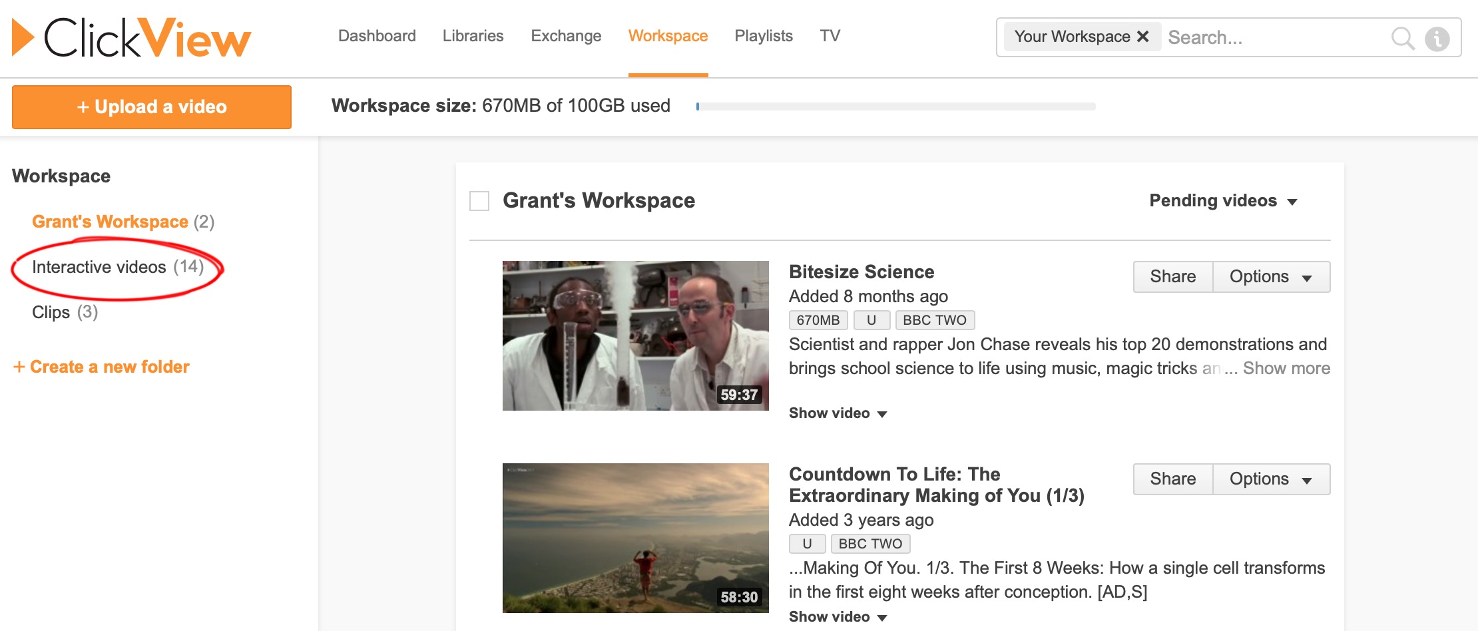The height and width of the screenshot is (631, 1478).
Task: Expand Options for Countdown To Life
Action: click(x=1270, y=479)
